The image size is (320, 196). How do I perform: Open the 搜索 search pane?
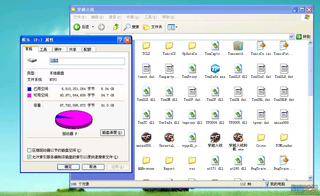pyautogui.click(x=131, y=27)
